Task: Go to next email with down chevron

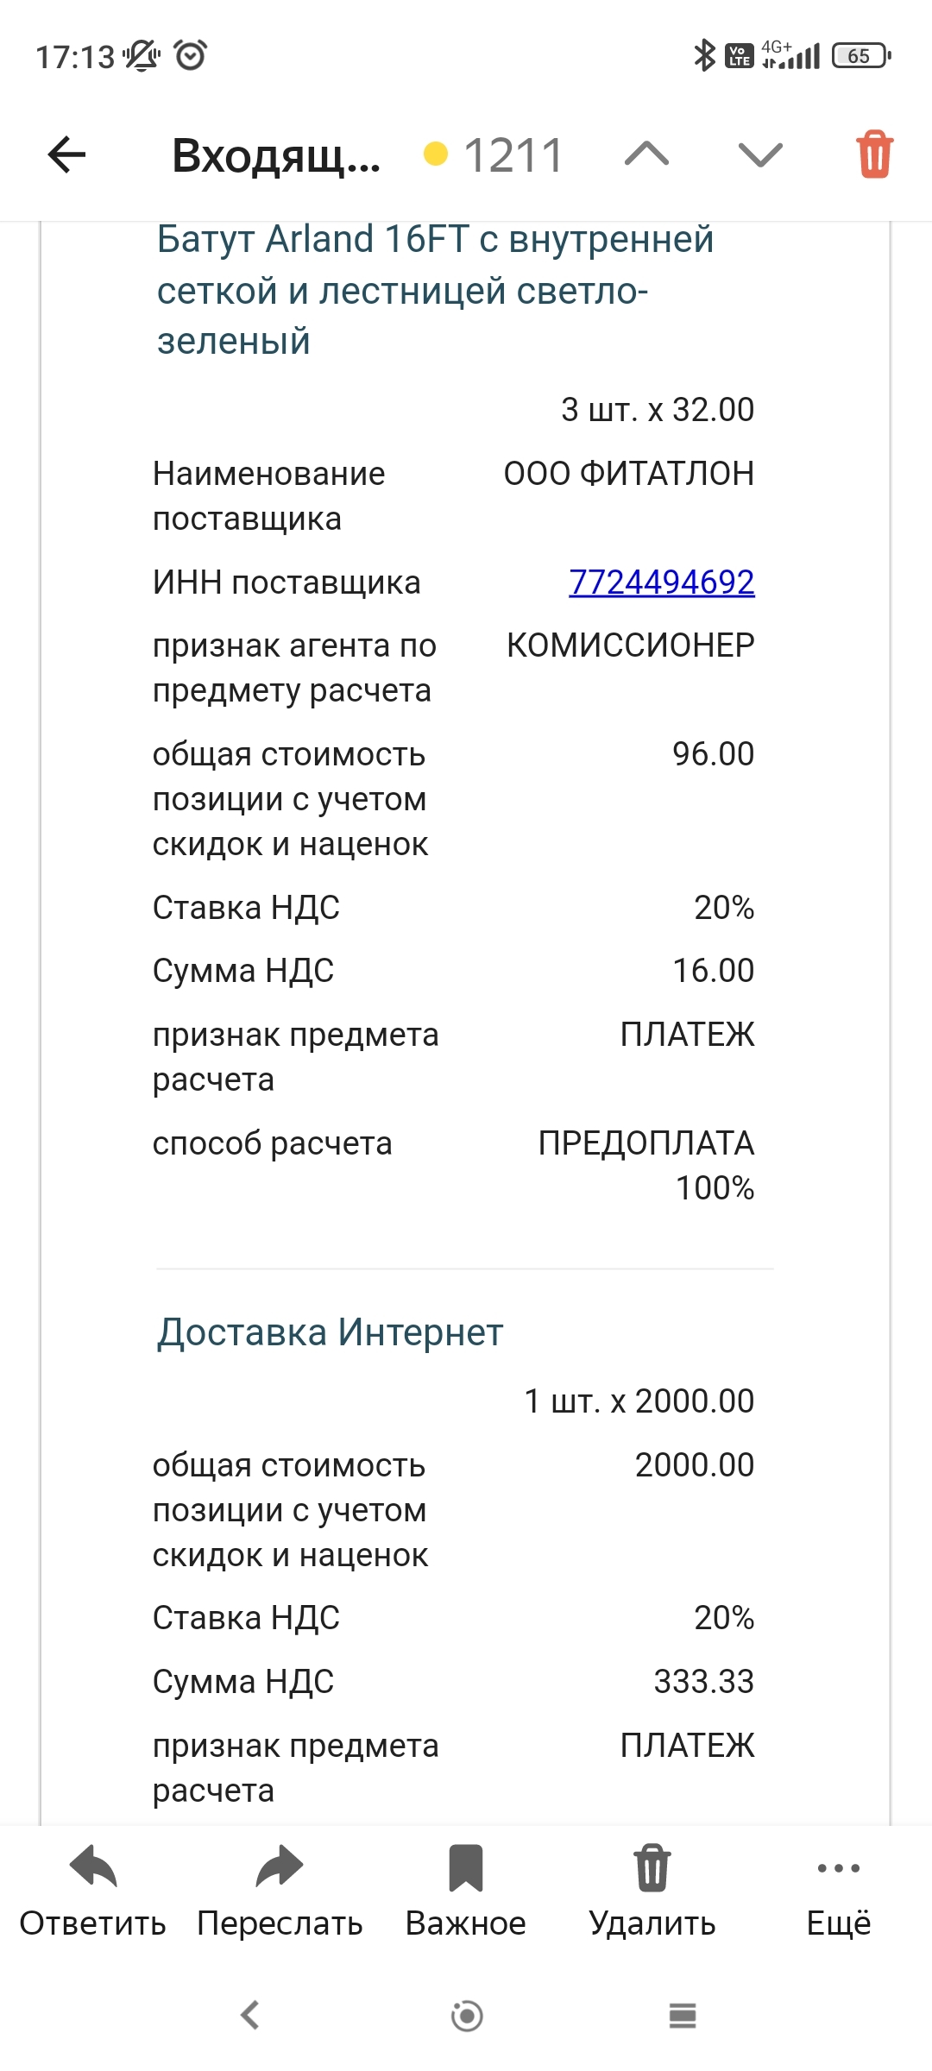Action: point(760,155)
